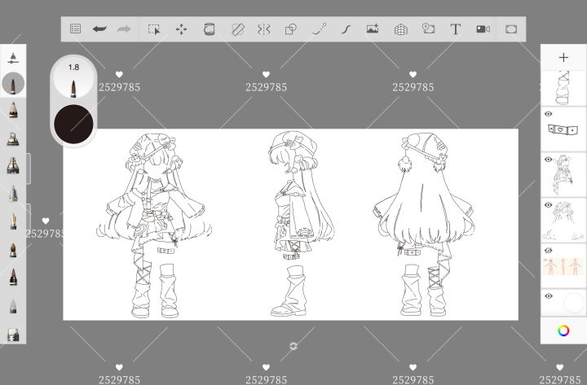
Task: Pick the light gray smudge brush
Action: pyautogui.click(x=13, y=306)
